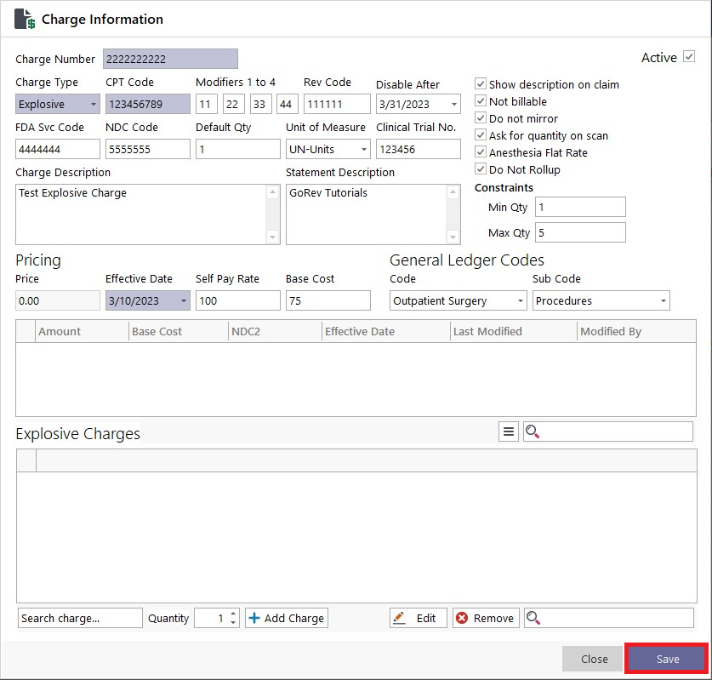
Task: Click the FDA Svc Code field
Action: (x=58, y=149)
